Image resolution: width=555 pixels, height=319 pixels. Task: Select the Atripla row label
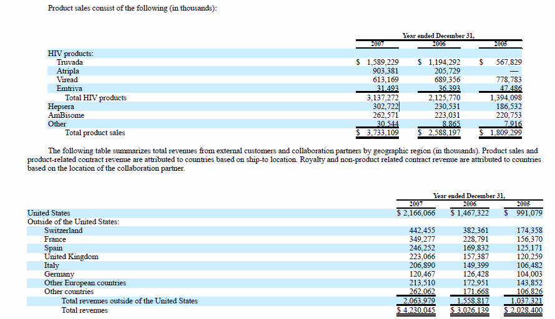[x=67, y=70]
